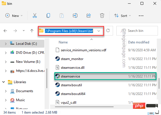Click the steamxboxutil application icon
Image resolution: width=161 pixels, height=115 pixels.
click(58, 85)
